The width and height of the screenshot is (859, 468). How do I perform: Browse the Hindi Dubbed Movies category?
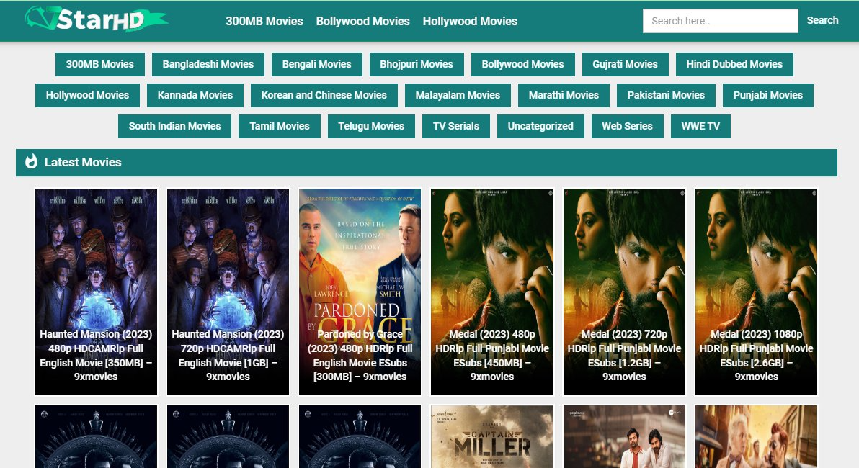(x=734, y=64)
